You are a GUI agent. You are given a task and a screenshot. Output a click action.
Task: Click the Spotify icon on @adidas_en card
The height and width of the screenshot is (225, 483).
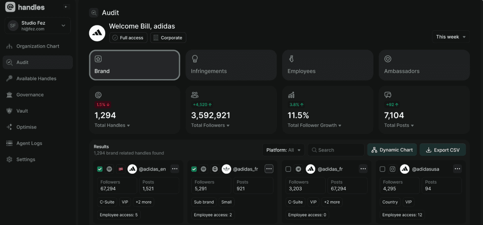click(x=109, y=169)
